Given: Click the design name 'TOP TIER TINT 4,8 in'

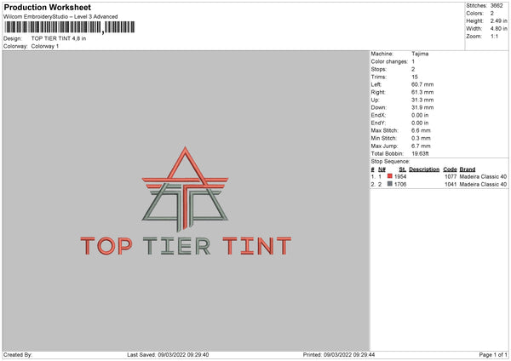Looking at the screenshot, I should click(x=59, y=38).
